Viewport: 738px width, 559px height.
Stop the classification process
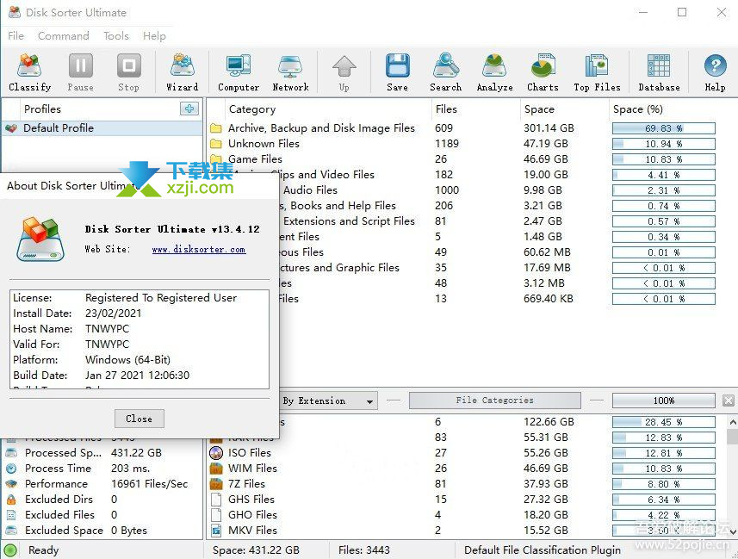[x=128, y=72]
